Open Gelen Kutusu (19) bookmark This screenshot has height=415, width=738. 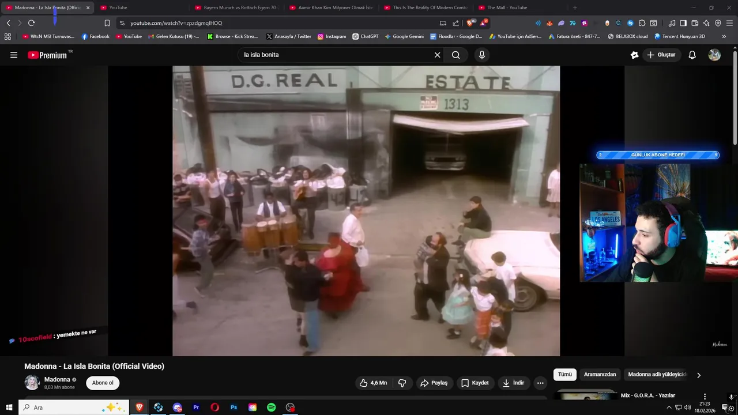point(173,36)
